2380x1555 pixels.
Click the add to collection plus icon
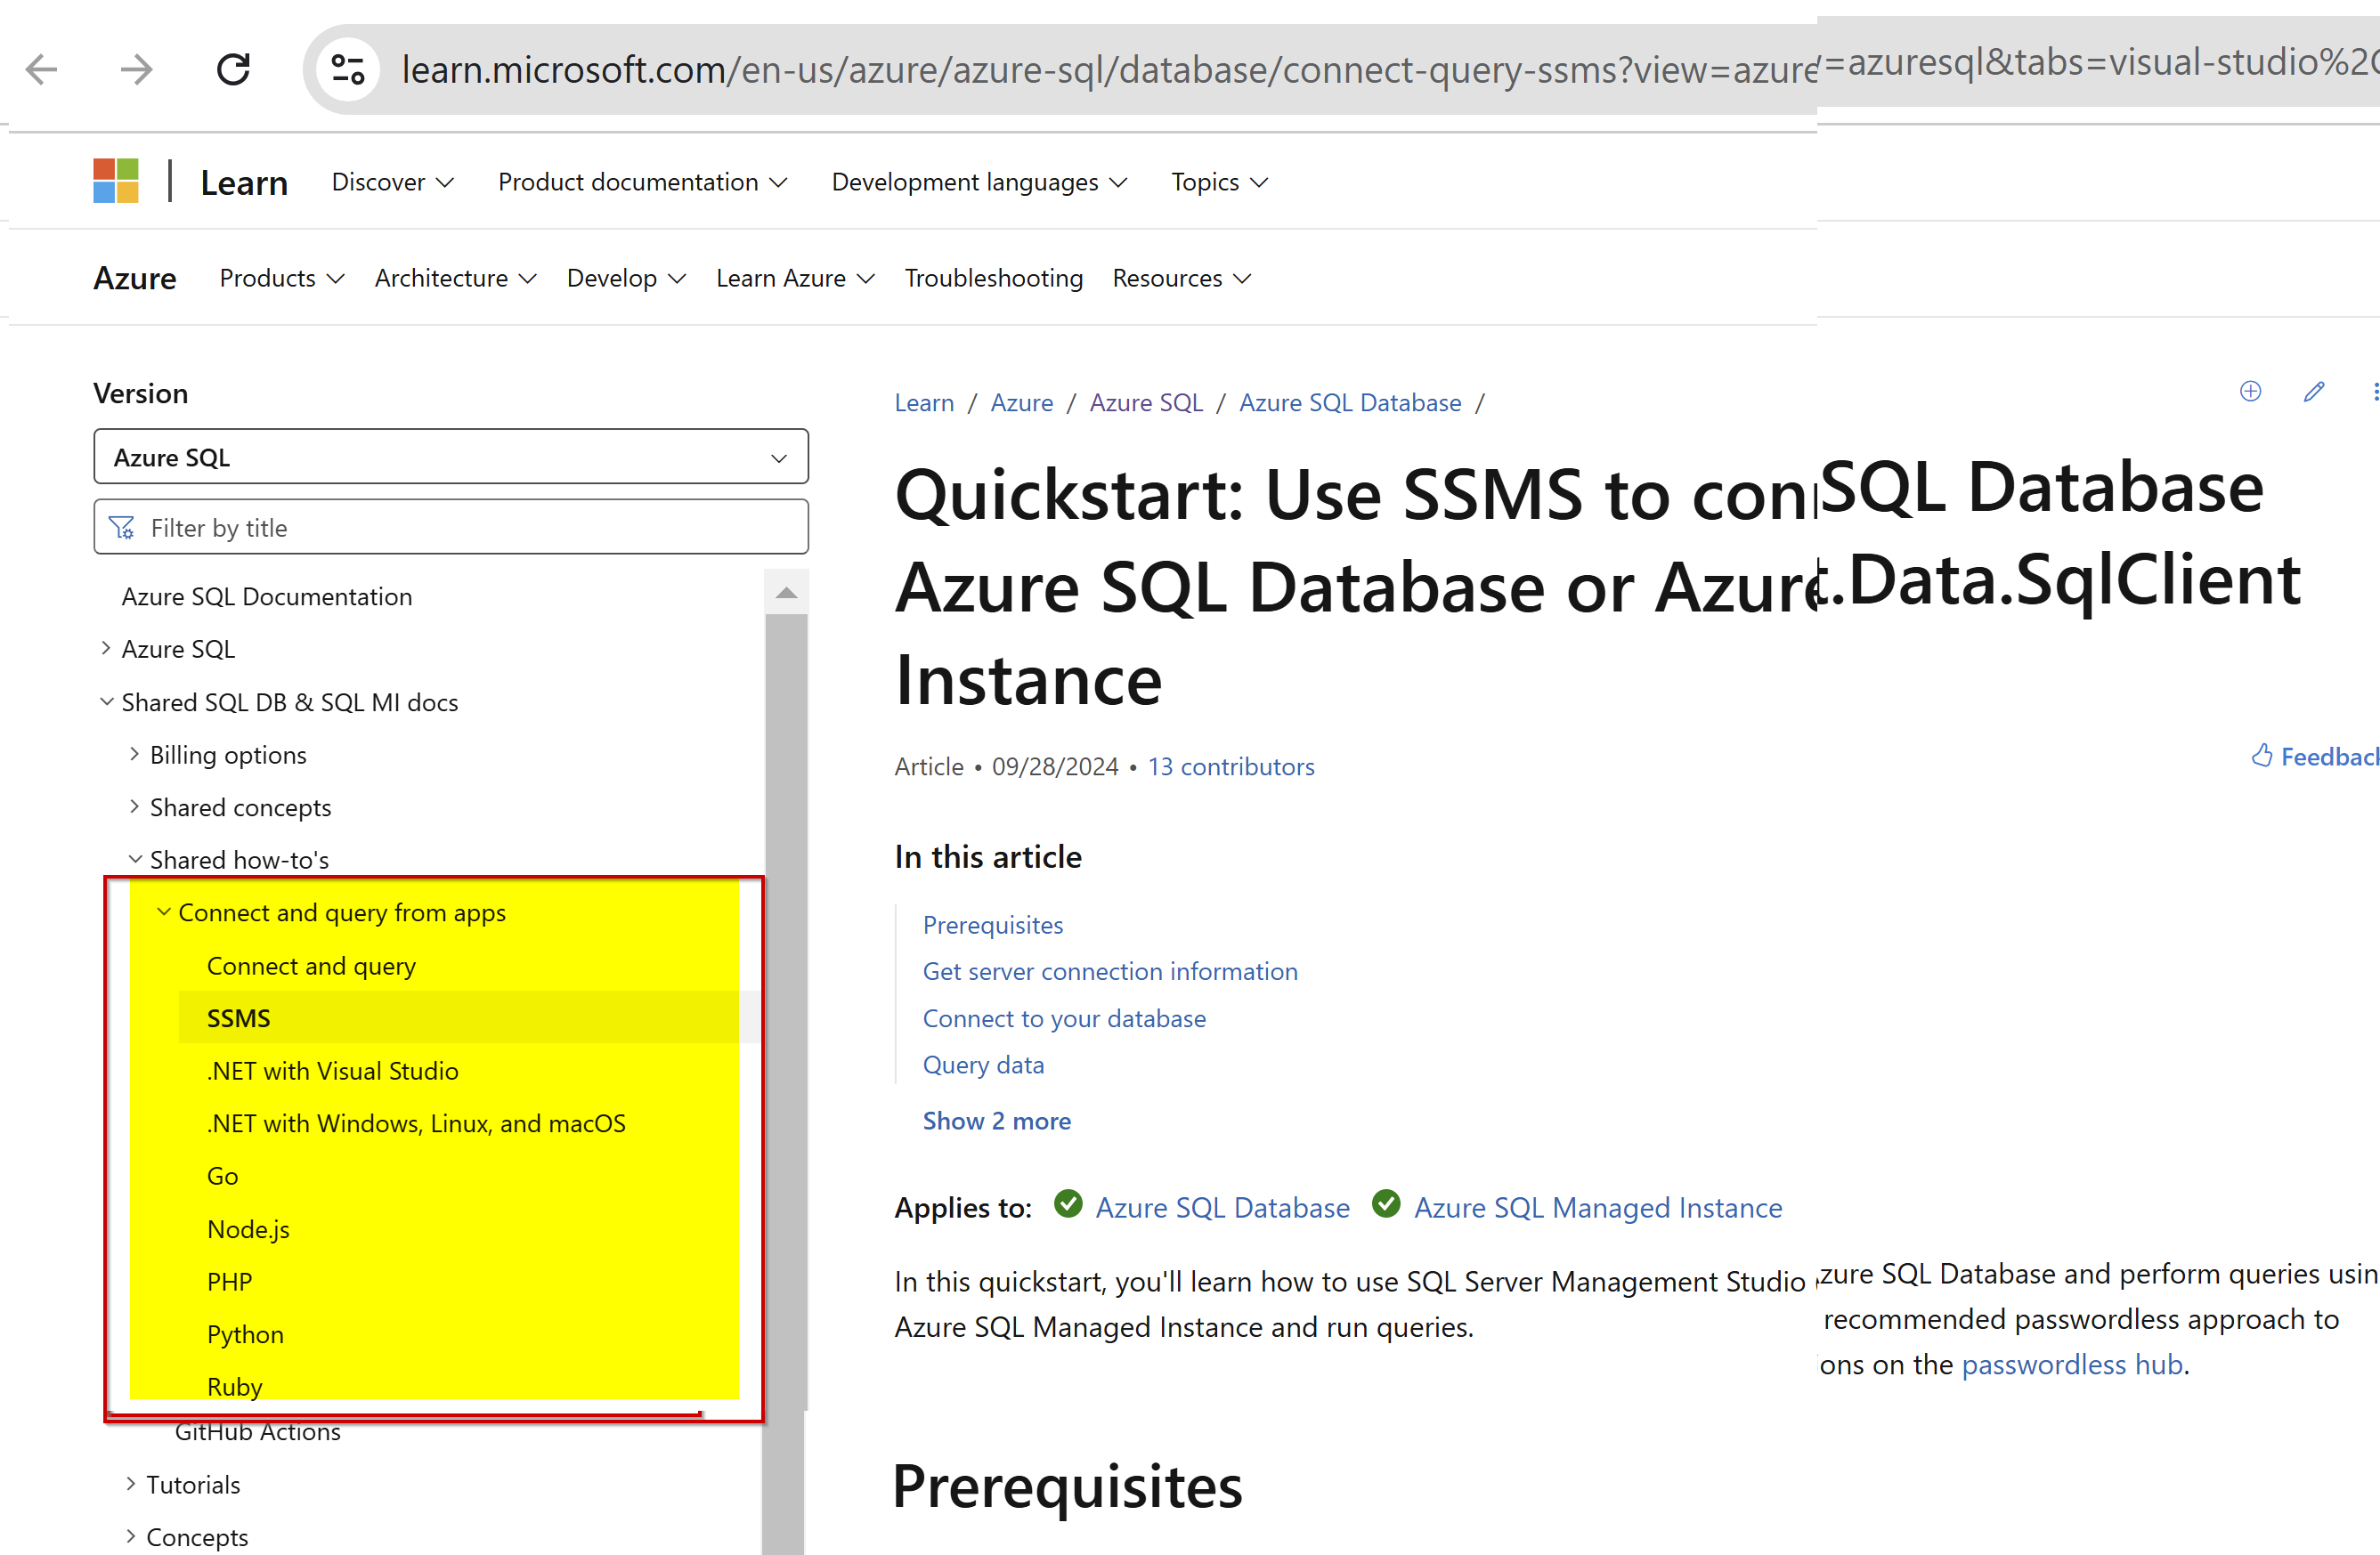pyautogui.click(x=2250, y=392)
